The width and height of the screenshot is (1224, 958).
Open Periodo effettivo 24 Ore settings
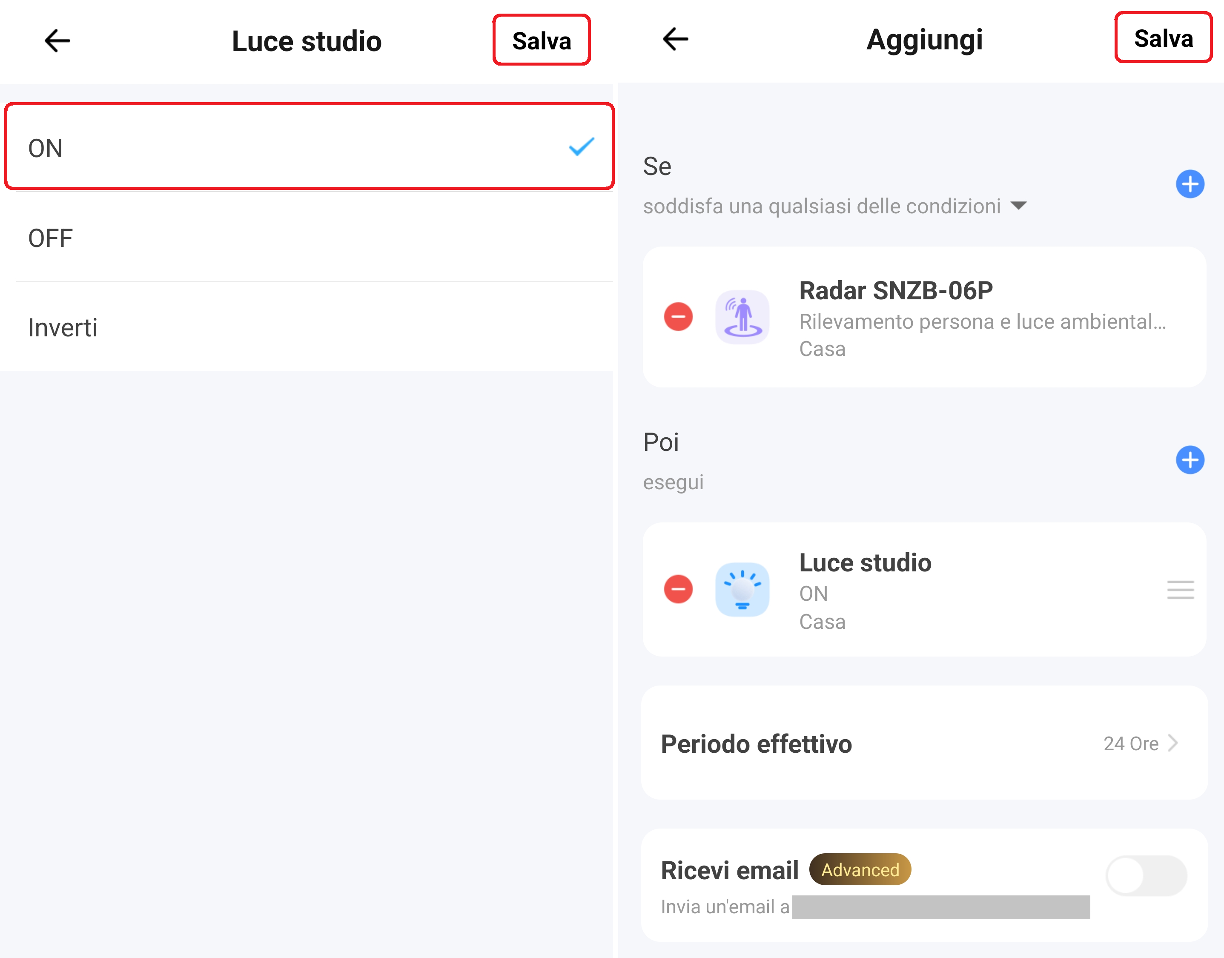pos(924,743)
